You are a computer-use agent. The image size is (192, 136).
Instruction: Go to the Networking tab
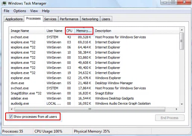click(90, 19)
